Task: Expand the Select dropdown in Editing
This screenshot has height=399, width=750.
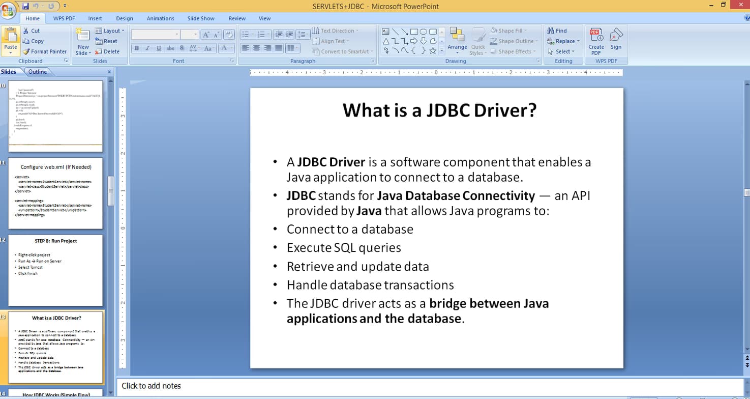Action: tap(561, 51)
